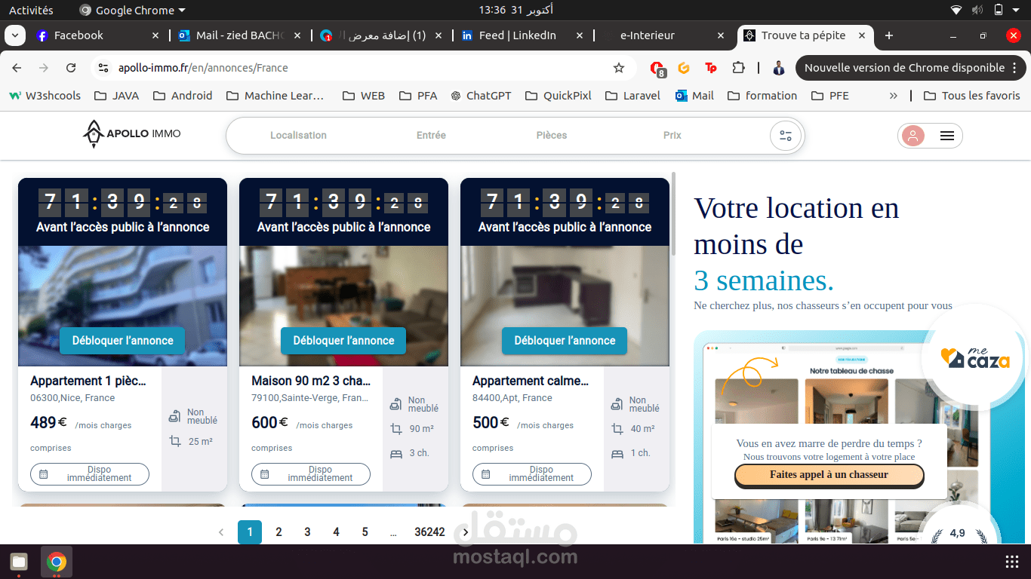The image size is (1031, 579).
Task: Unlock the Apt apartment listing
Action: (565, 341)
